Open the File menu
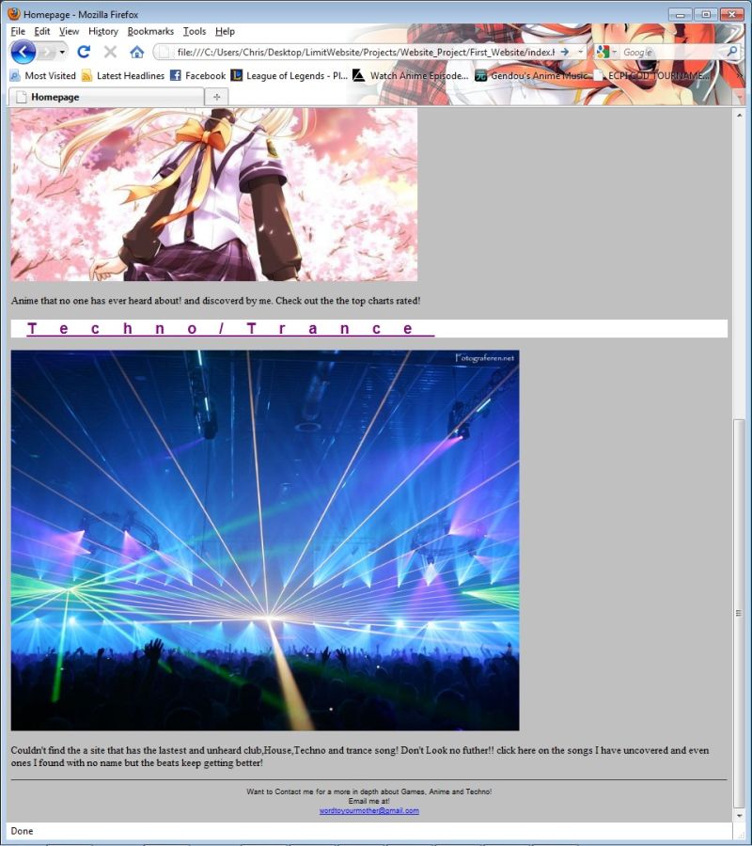Viewport: 752px width, 846px height. tap(18, 31)
